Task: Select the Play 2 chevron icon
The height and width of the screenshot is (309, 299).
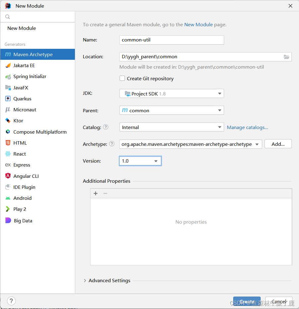Action: (x=8, y=209)
